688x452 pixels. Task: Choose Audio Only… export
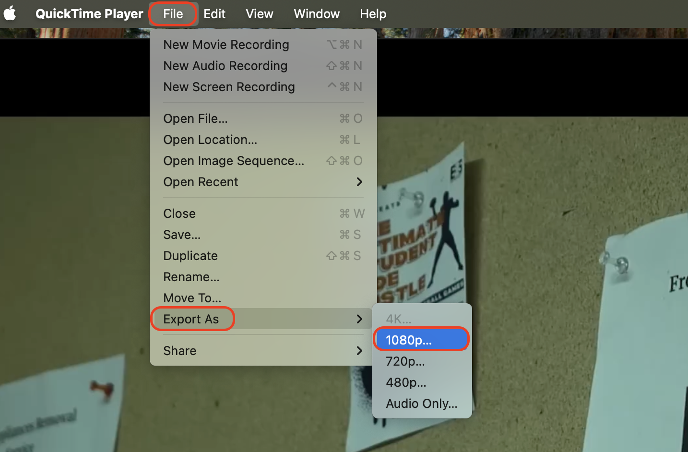[422, 404]
